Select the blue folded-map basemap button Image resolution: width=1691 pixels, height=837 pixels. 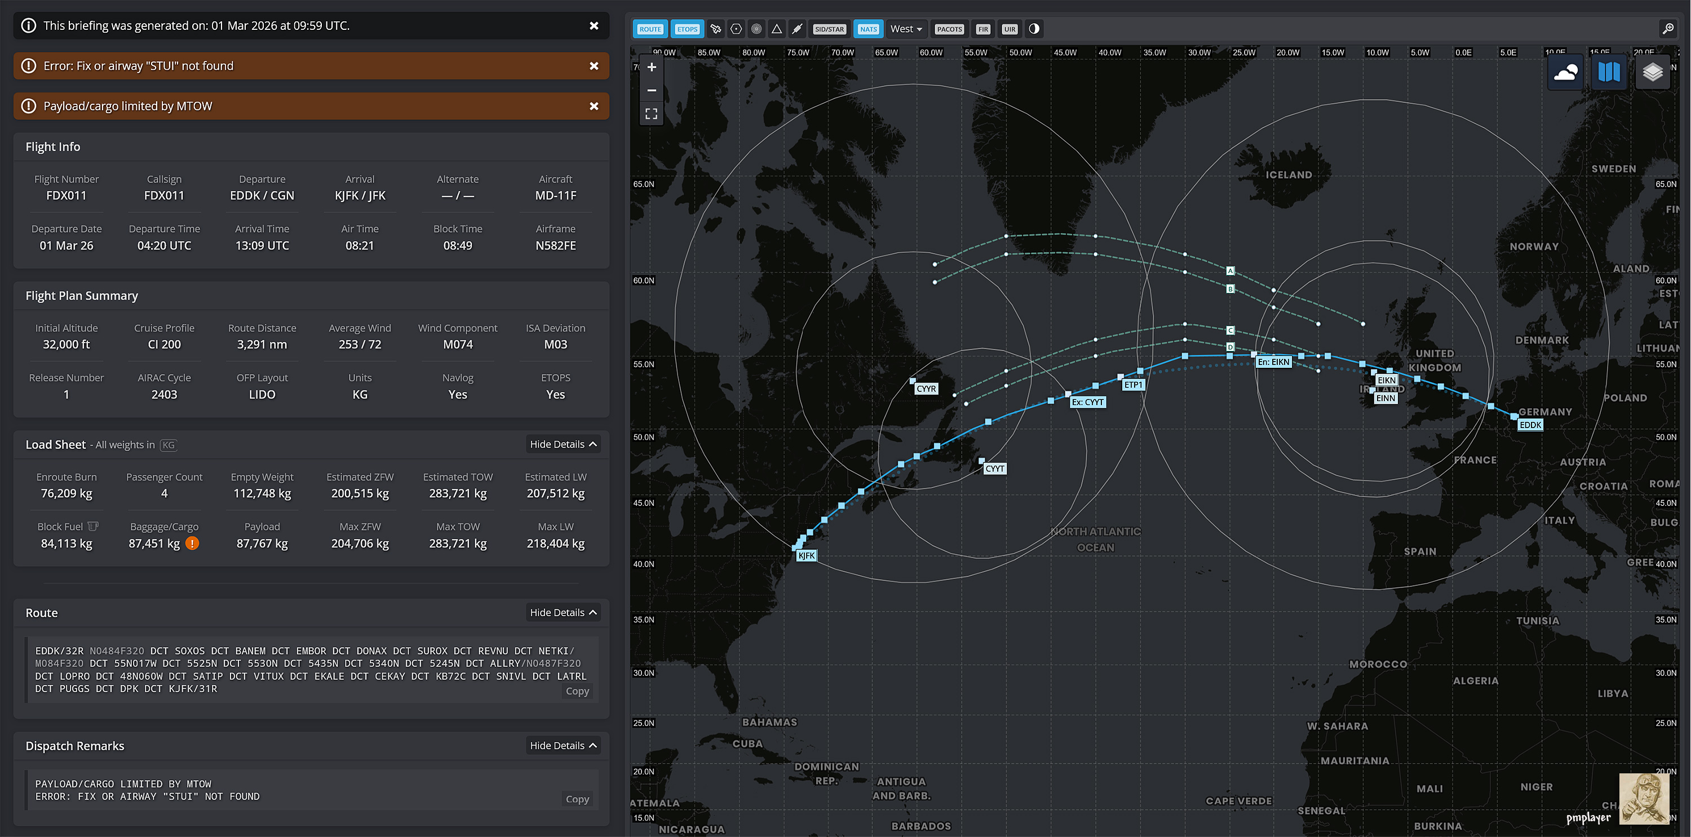(x=1609, y=72)
